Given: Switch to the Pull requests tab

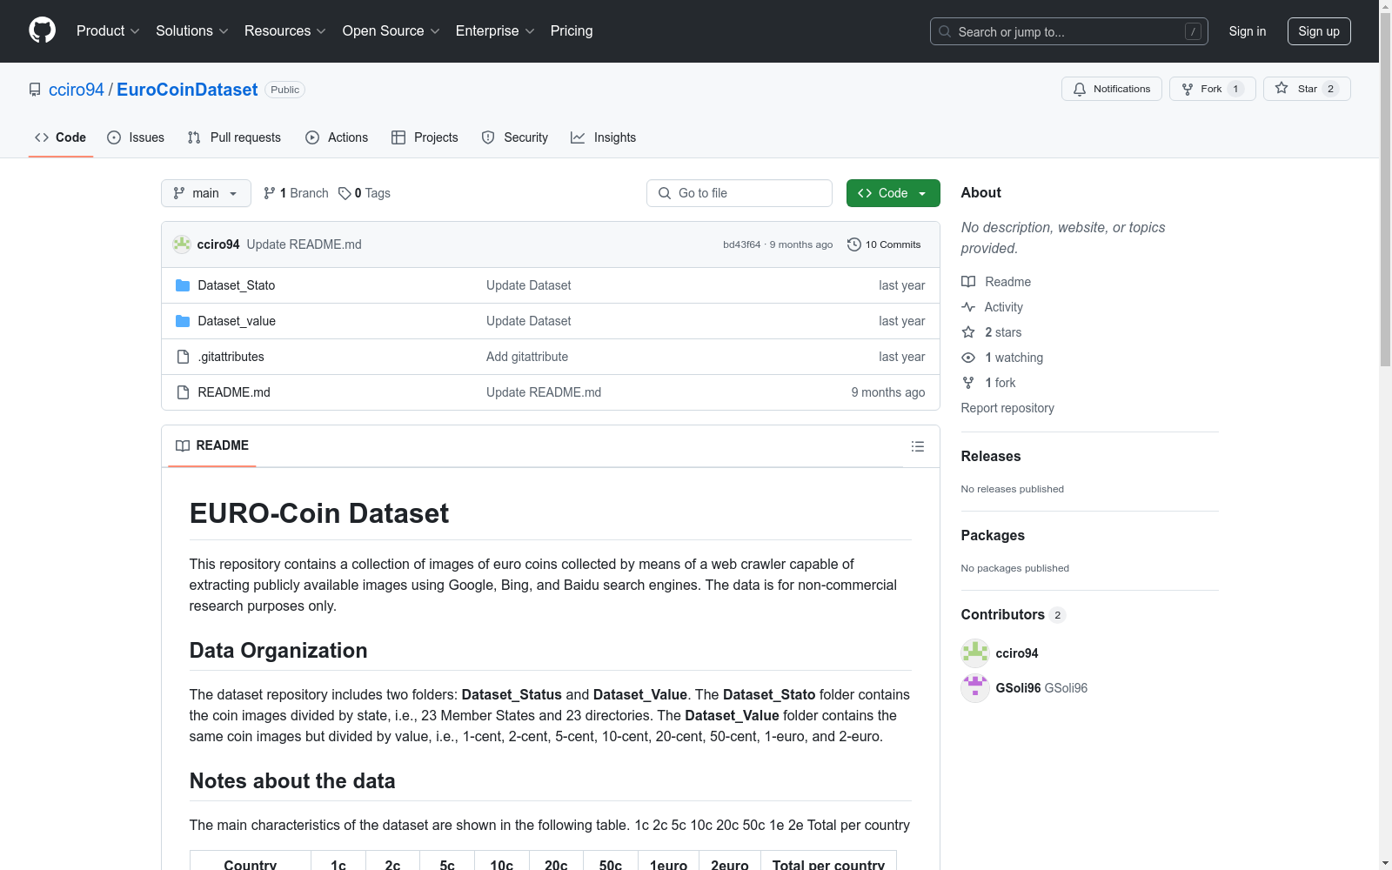Looking at the screenshot, I should click(x=234, y=137).
